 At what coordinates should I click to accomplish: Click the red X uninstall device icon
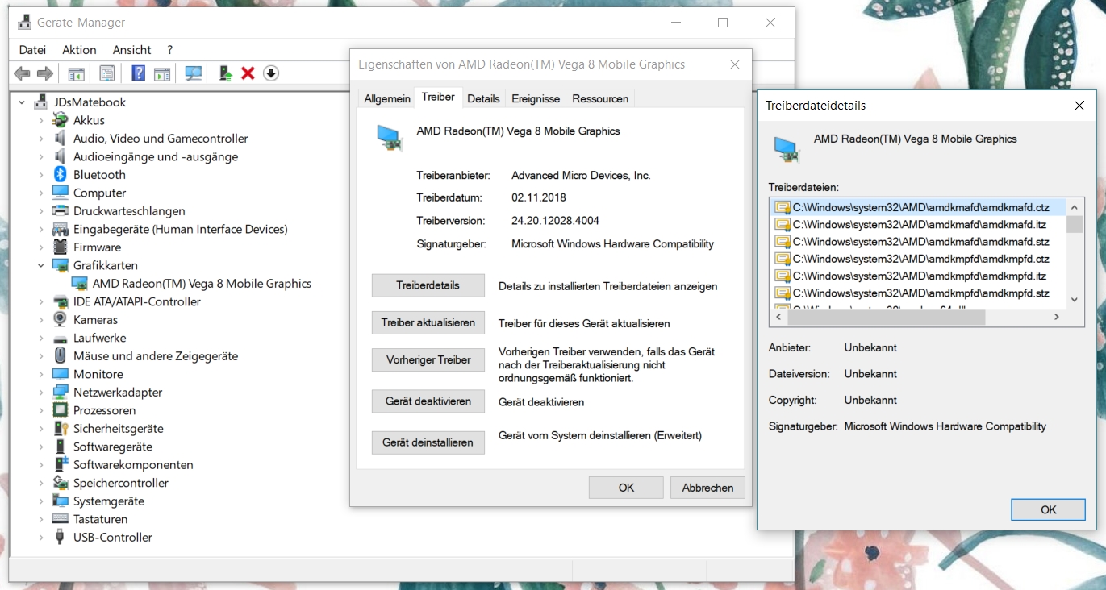point(248,73)
